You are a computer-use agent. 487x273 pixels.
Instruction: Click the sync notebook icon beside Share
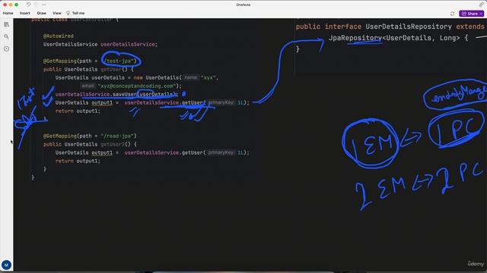pos(452,14)
